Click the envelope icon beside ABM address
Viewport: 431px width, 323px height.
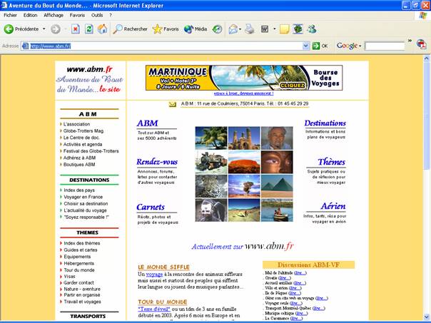coord(173,104)
